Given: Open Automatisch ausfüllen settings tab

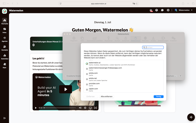Looking at the screenshot, I should pyautogui.click(x=95, y=39).
